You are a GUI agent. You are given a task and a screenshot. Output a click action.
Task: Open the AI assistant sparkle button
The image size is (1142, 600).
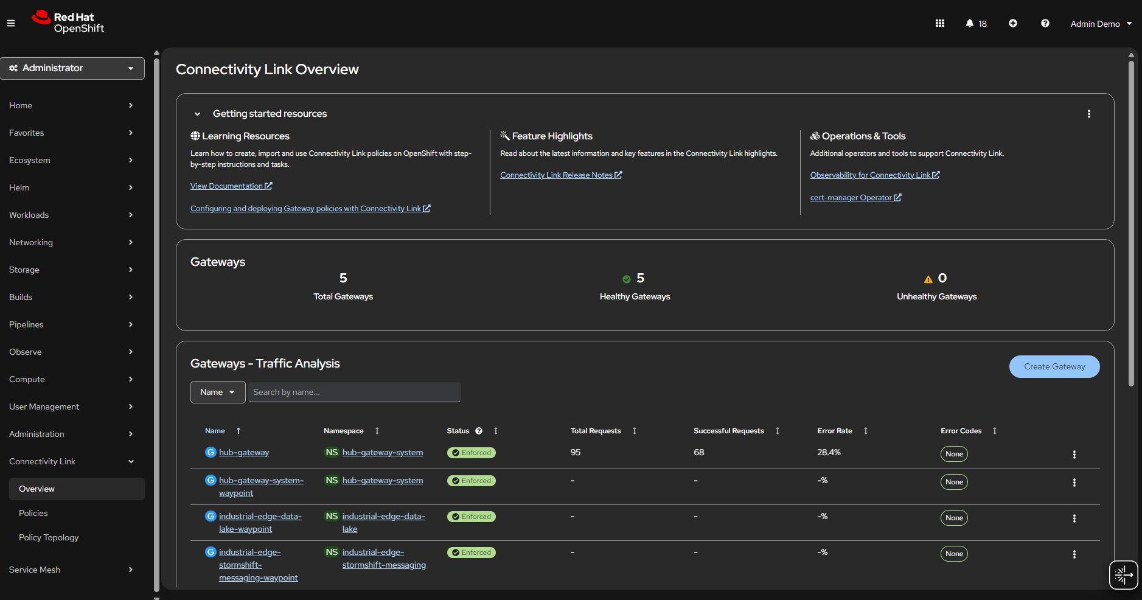[x=1123, y=574]
